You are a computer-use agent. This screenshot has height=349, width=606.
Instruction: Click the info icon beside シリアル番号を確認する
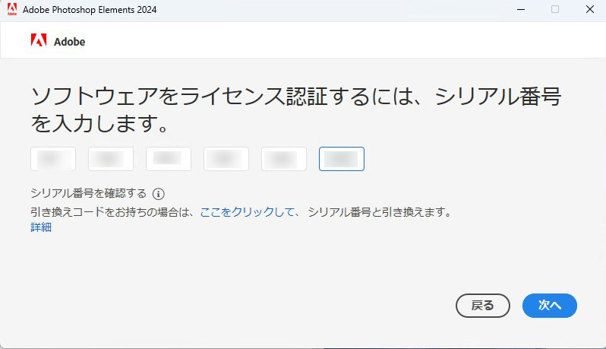pos(159,193)
